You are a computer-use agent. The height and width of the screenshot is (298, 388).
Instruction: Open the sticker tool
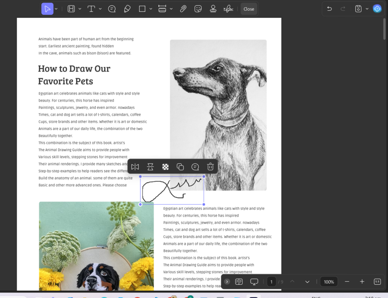coord(198,9)
